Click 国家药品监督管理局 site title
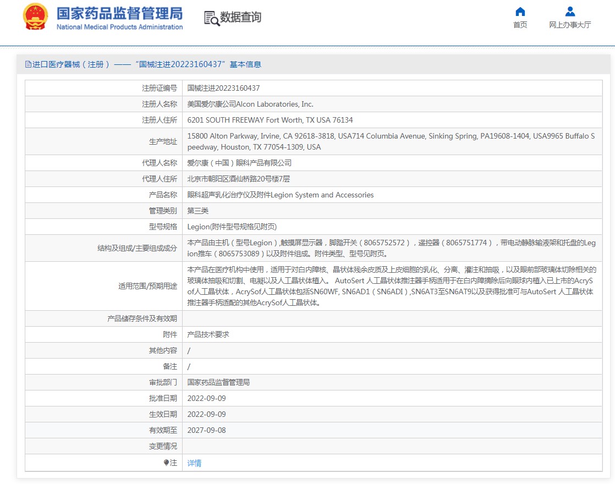This screenshot has width=615, height=484. point(119,13)
